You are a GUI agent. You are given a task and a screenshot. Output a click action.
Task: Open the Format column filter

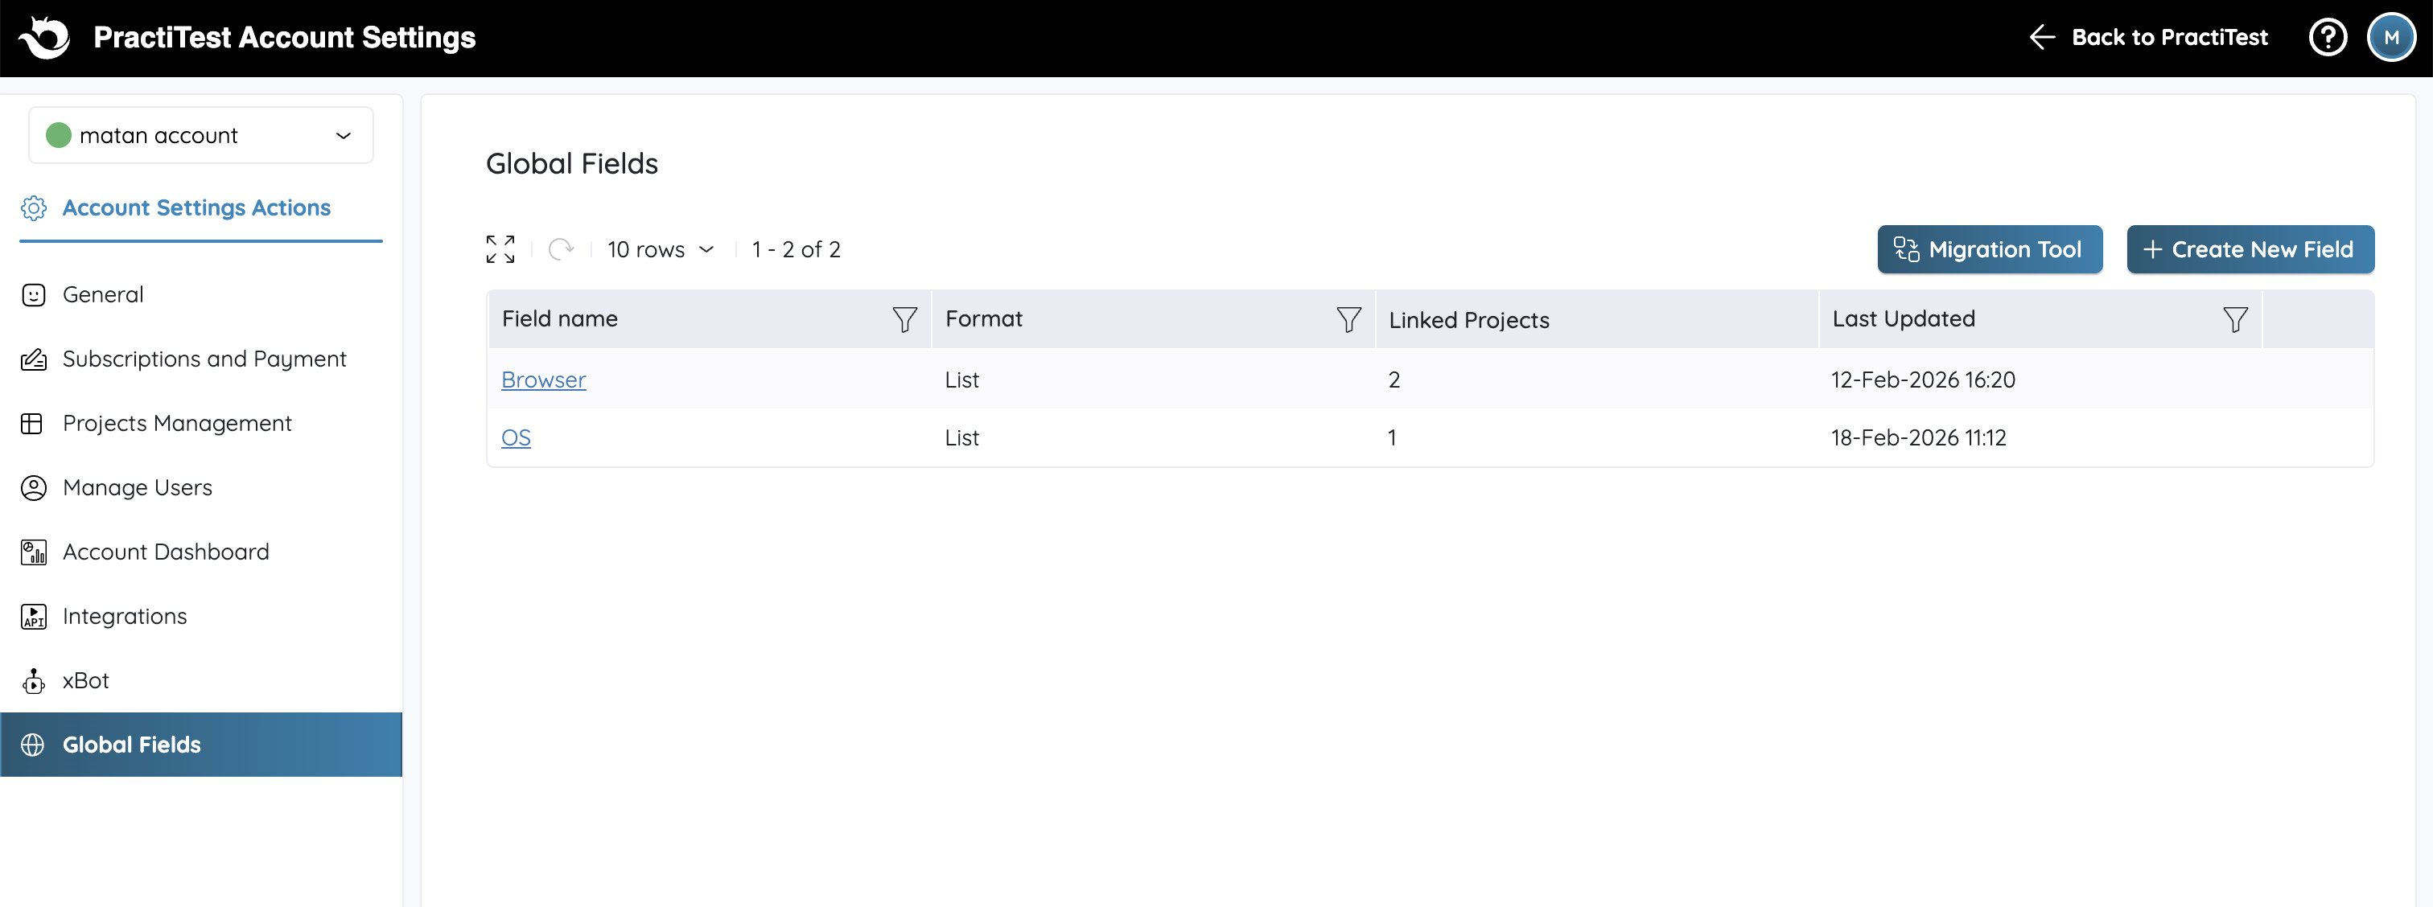point(1348,320)
